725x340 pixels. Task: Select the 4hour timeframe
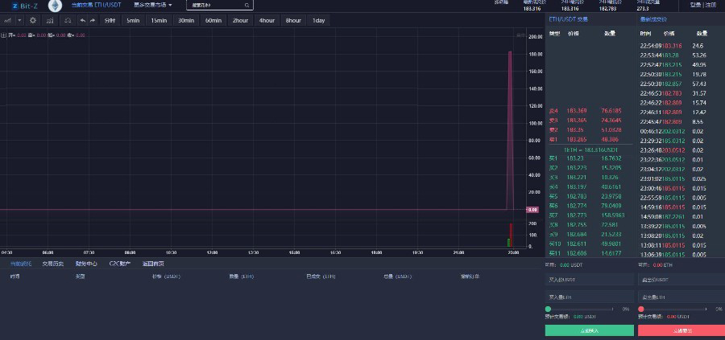pos(267,20)
